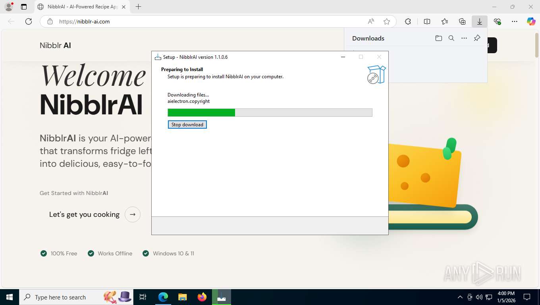Close the NibblrAI browser tab
Image resolution: width=540 pixels, height=305 pixels.
pyautogui.click(x=123, y=7)
